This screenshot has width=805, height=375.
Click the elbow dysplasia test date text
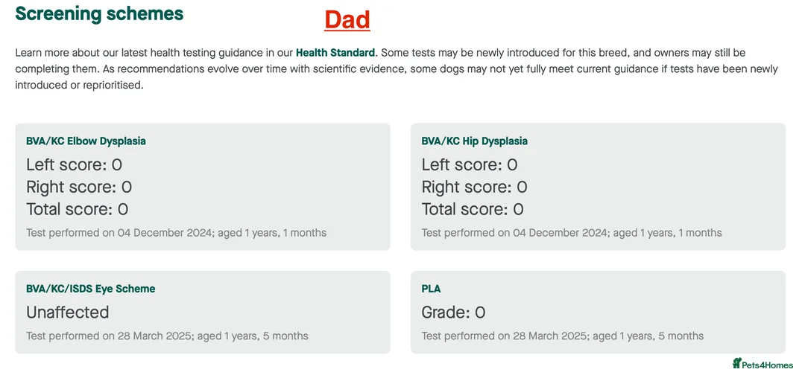point(176,233)
